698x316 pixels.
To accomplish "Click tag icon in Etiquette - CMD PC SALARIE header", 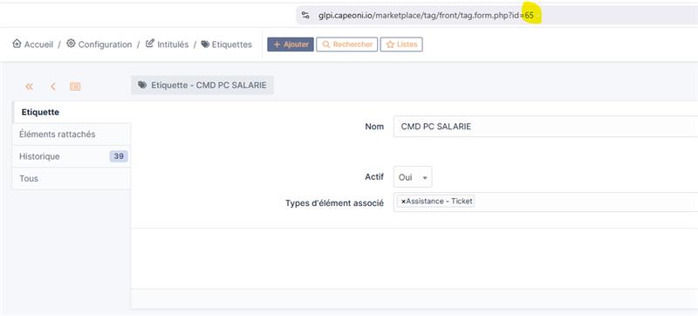I will click(x=142, y=85).
